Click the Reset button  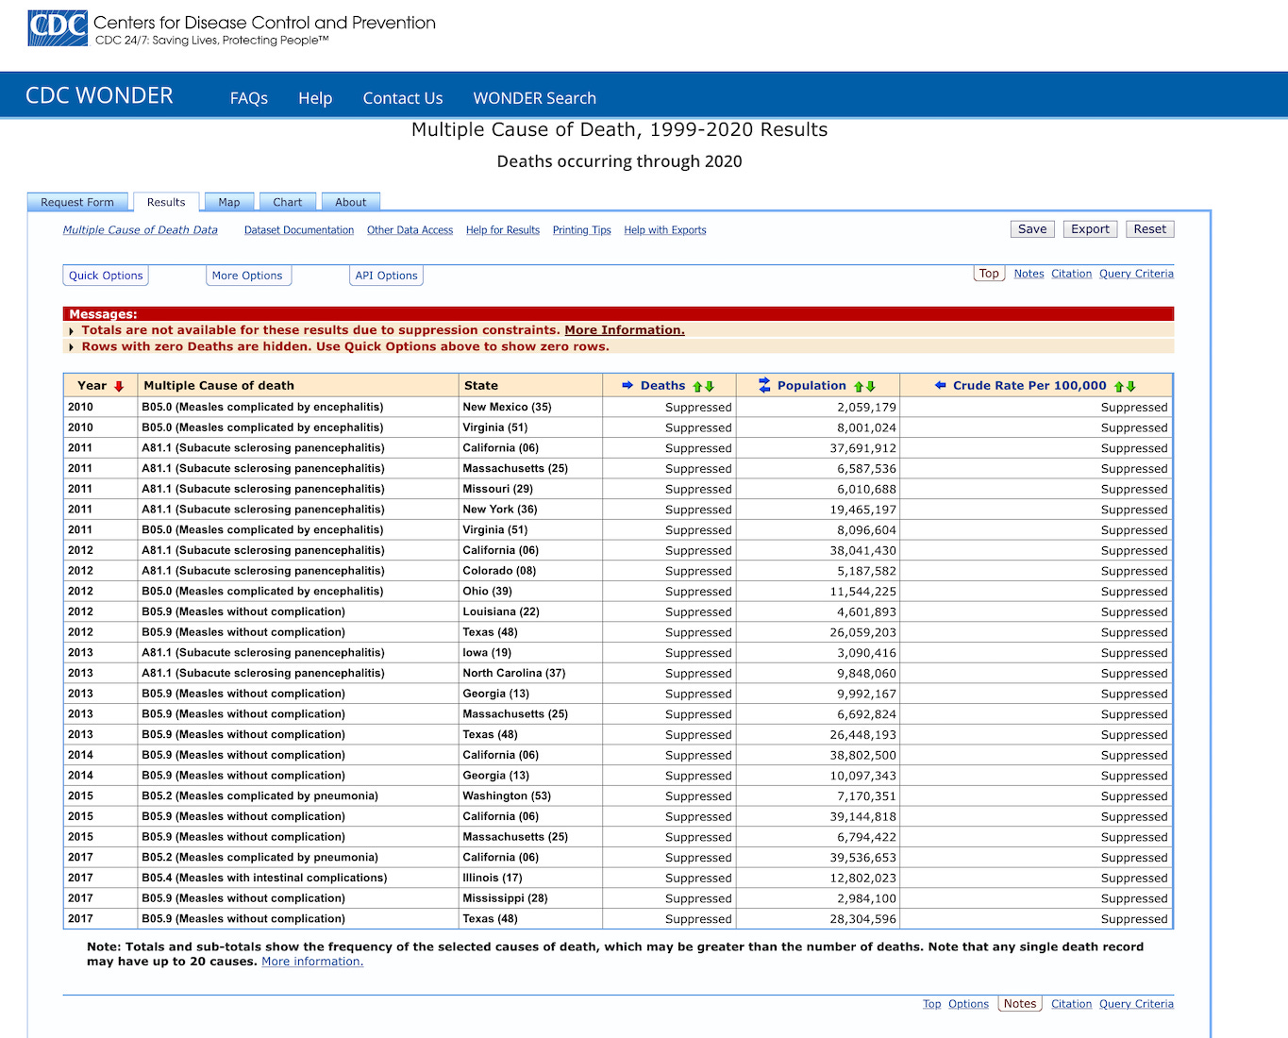point(1150,229)
